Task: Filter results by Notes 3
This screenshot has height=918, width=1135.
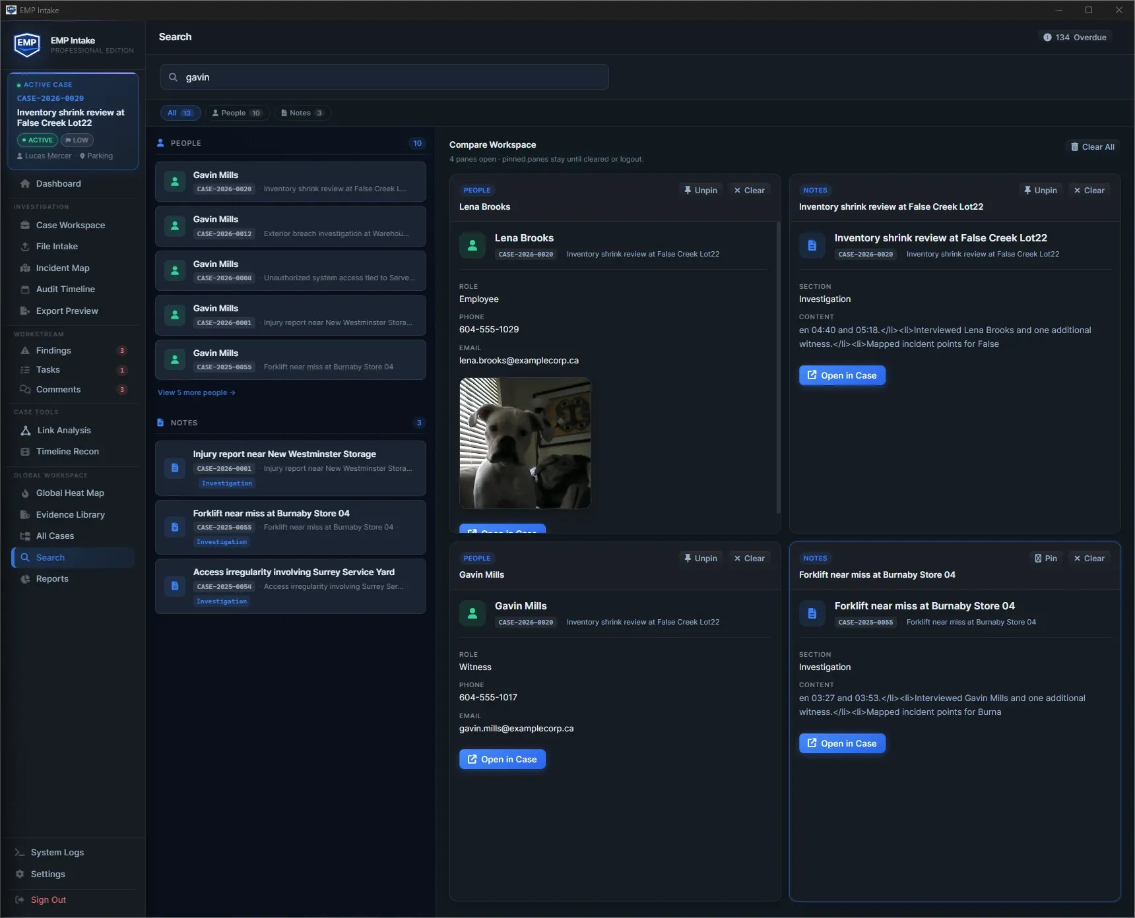Action: (302, 113)
